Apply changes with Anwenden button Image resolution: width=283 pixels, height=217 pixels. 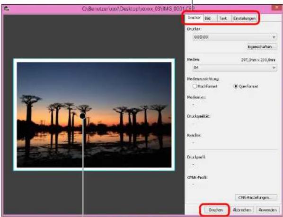(267, 210)
